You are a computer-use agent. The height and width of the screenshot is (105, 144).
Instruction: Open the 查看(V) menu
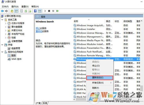pyautogui.click(x=25, y=7)
